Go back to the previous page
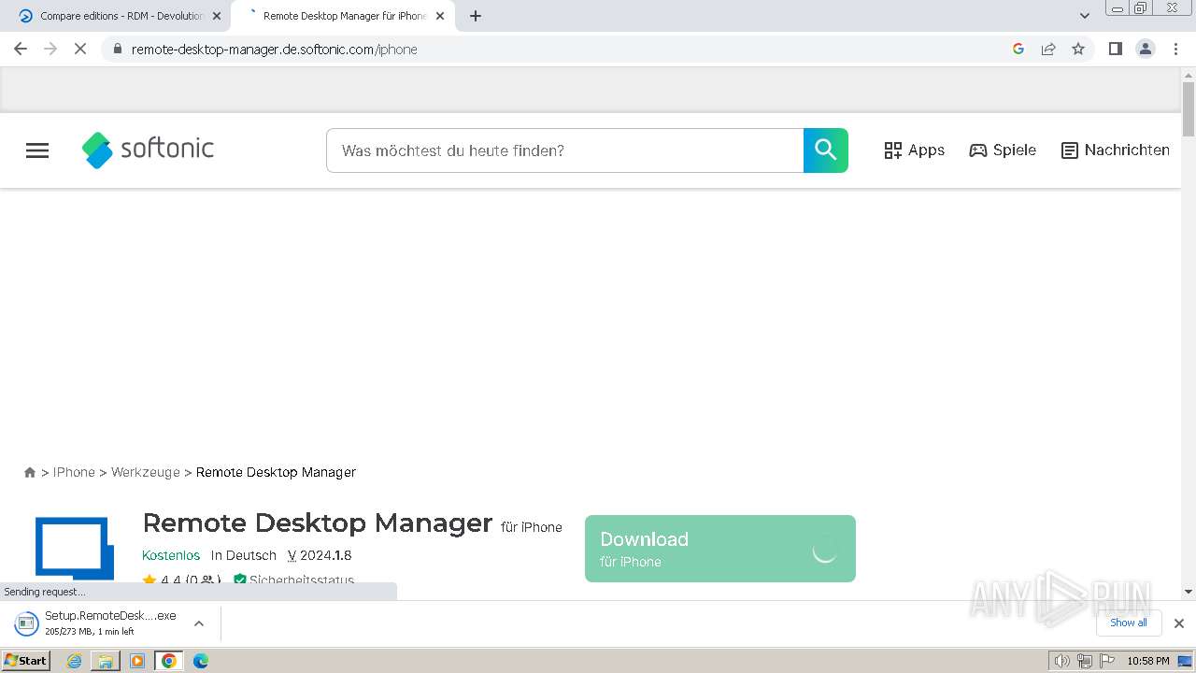Viewport: 1196px width, 673px height. (x=21, y=49)
